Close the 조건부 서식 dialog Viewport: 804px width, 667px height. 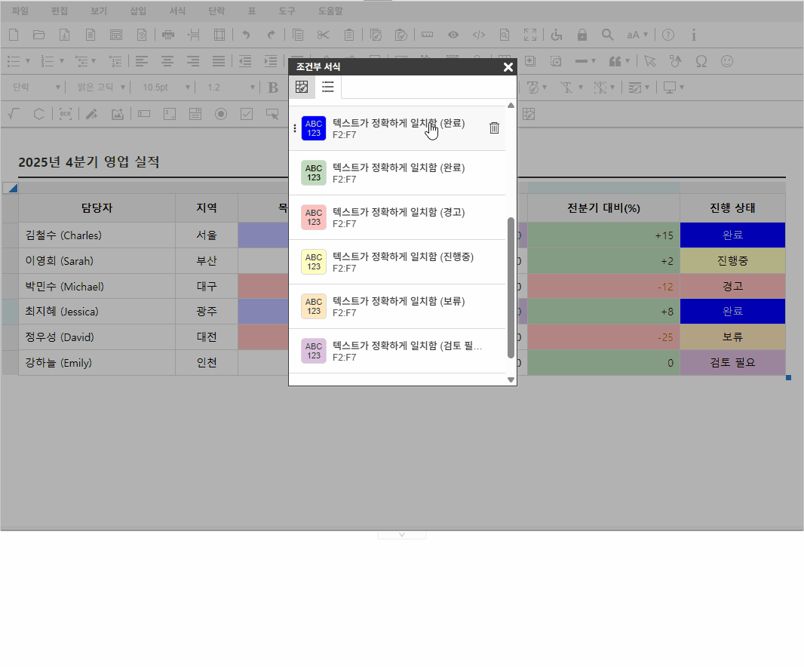[x=508, y=67]
